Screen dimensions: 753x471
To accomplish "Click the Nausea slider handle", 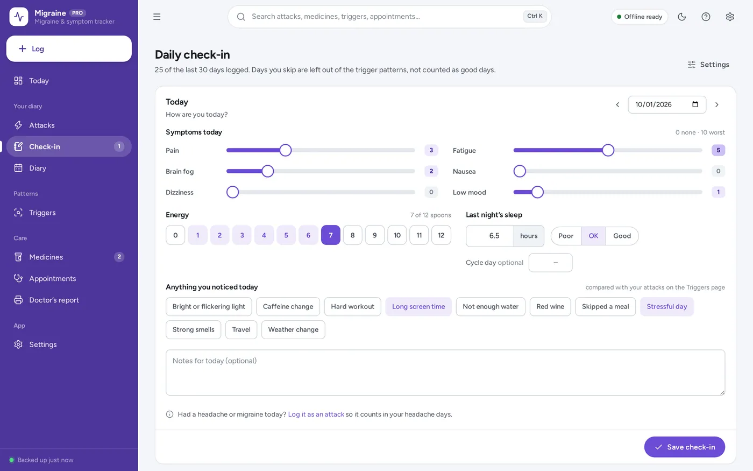I will point(520,171).
